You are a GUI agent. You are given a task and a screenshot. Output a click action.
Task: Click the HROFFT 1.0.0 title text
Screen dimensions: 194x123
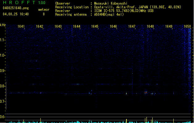point(24,2)
